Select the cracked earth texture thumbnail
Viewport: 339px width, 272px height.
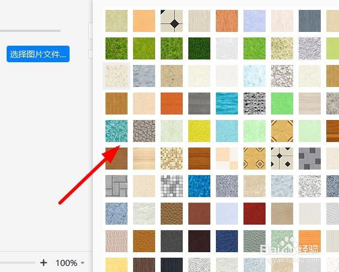coord(144,131)
